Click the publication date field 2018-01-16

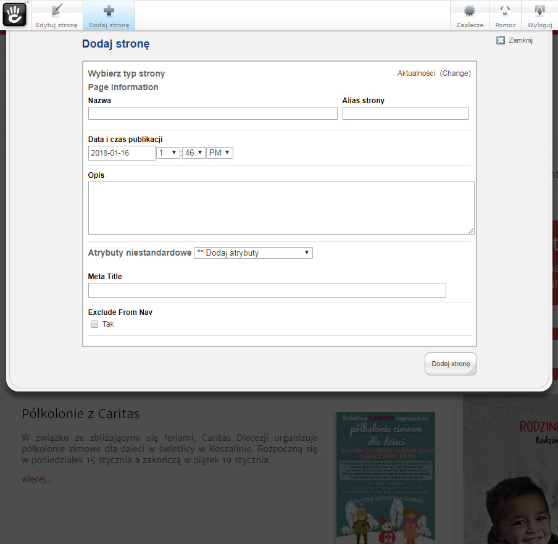point(122,153)
